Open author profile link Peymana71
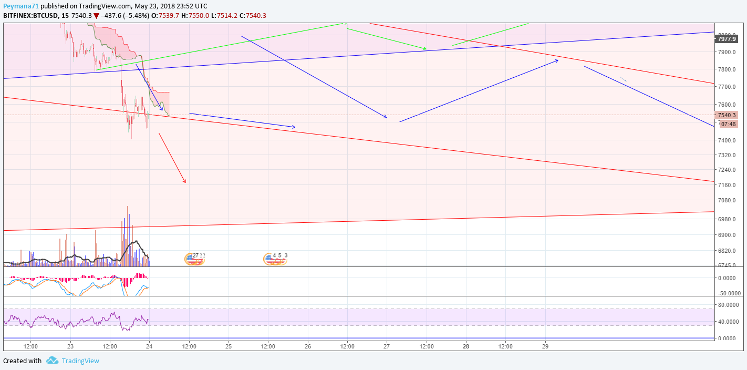This screenshot has height=370, width=747. click(x=21, y=6)
